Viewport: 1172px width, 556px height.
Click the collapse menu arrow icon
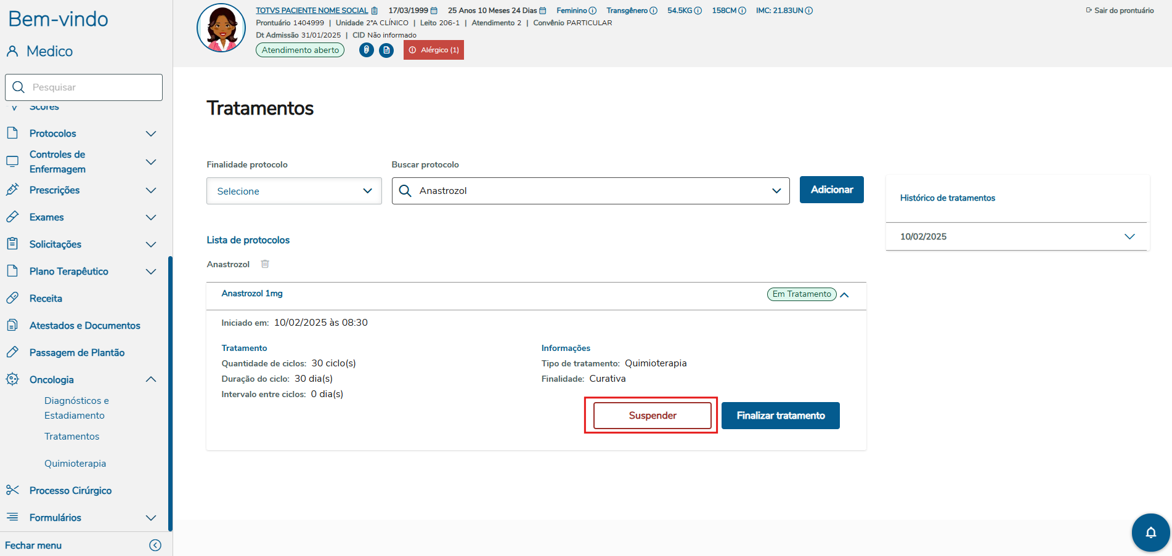[155, 545]
